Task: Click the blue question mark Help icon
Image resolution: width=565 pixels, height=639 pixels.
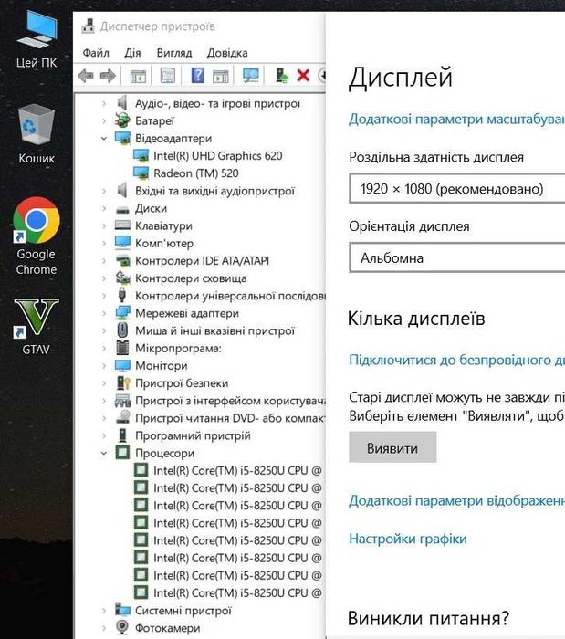Action: (x=197, y=76)
